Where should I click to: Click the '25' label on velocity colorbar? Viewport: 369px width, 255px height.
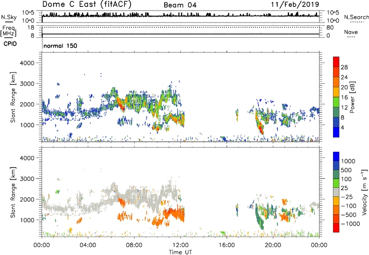(344, 188)
